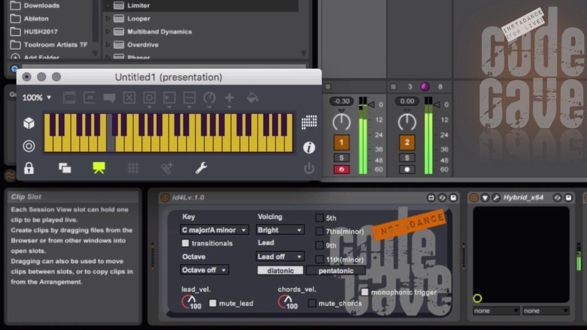Click the id4Lv.1.0 hot-swap arrows icon
Screen dimensions: 587x330
[x=442, y=198]
